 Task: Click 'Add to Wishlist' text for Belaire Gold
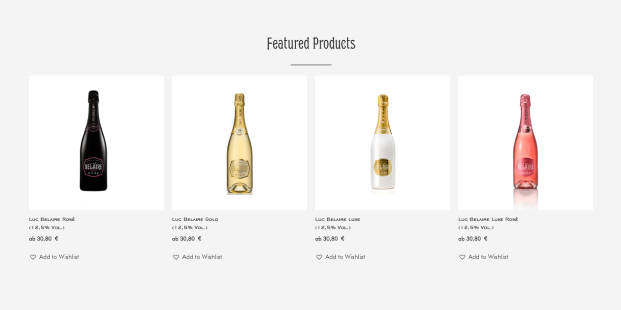202,257
